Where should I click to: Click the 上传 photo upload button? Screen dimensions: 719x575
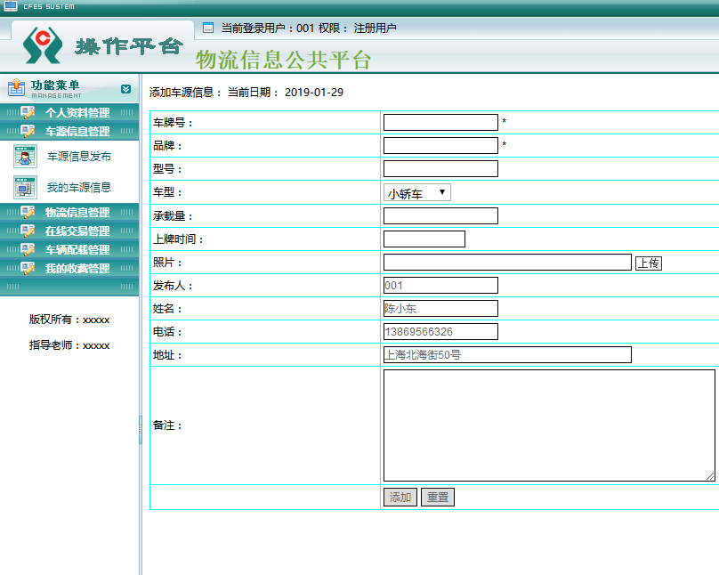649,263
